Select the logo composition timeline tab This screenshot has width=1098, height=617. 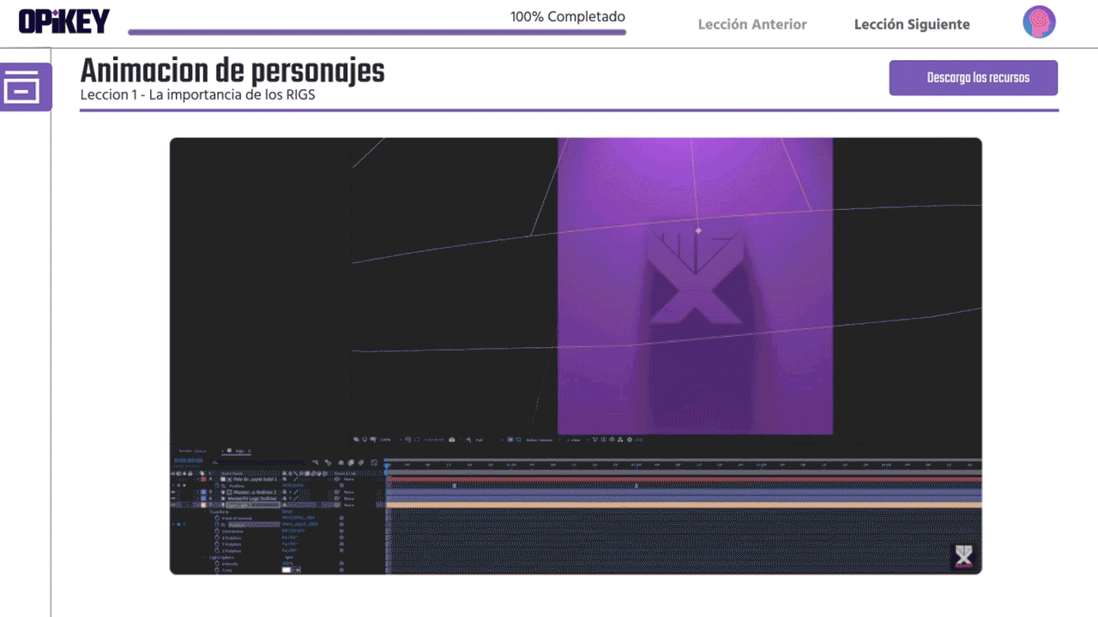coord(238,451)
